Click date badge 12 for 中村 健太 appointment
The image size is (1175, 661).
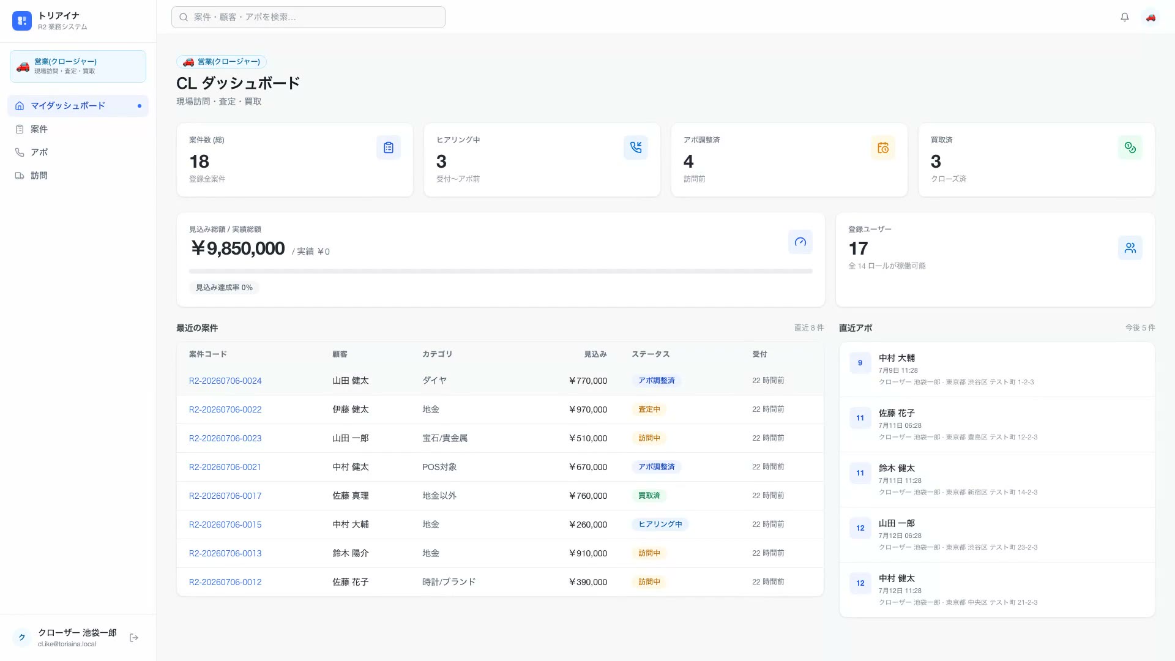860,583
